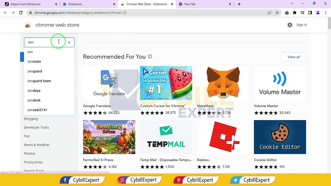Viewport: 331px width, 186px height.
Task: Select the Developer Tools category
Action: pos(36,127)
